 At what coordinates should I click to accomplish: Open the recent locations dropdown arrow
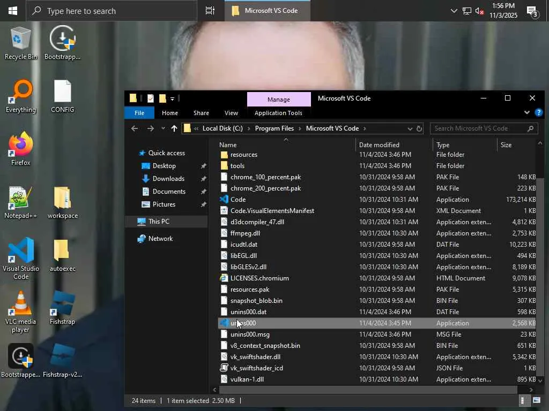(163, 128)
